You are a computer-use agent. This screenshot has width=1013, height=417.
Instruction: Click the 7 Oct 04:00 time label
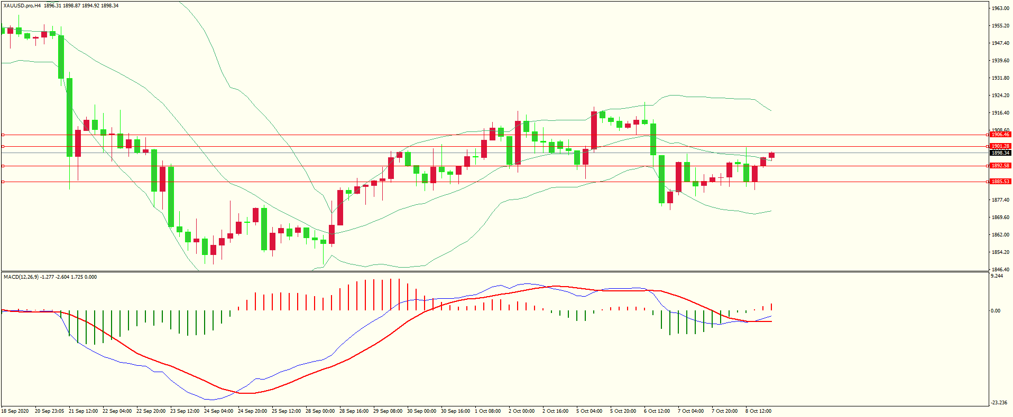click(x=691, y=411)
